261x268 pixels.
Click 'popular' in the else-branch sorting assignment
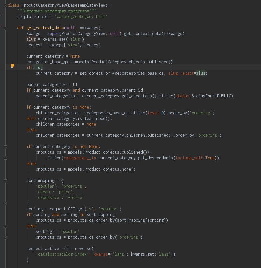point(69,232)
